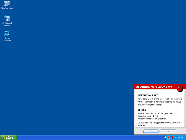Click the red shield security tray icon
186x140 pixels.
point(169,137)
